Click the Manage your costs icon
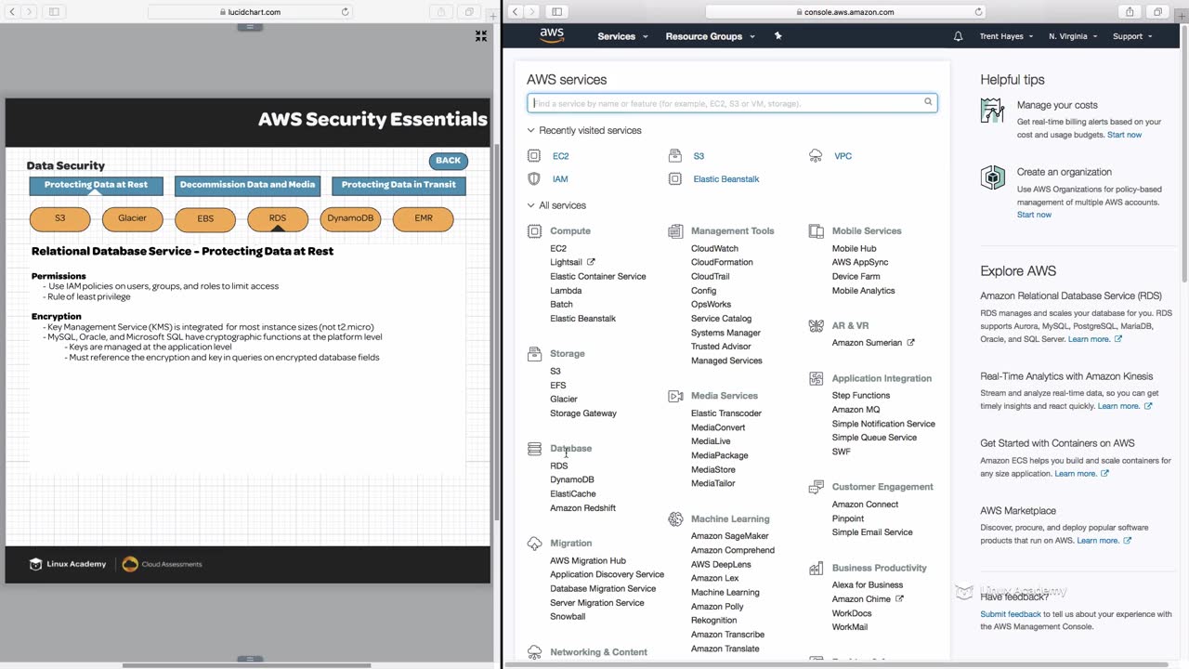Viewport: 1189px width, 669px height. [x=993, y=111]
